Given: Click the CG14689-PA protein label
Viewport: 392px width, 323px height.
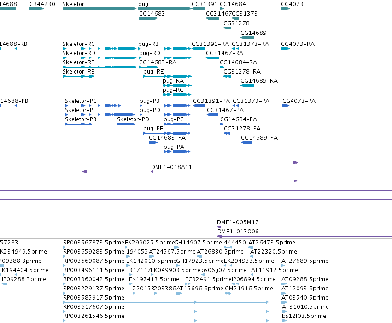Looking at the screenshot, I should pyautogui.click(x=259, y=138).
